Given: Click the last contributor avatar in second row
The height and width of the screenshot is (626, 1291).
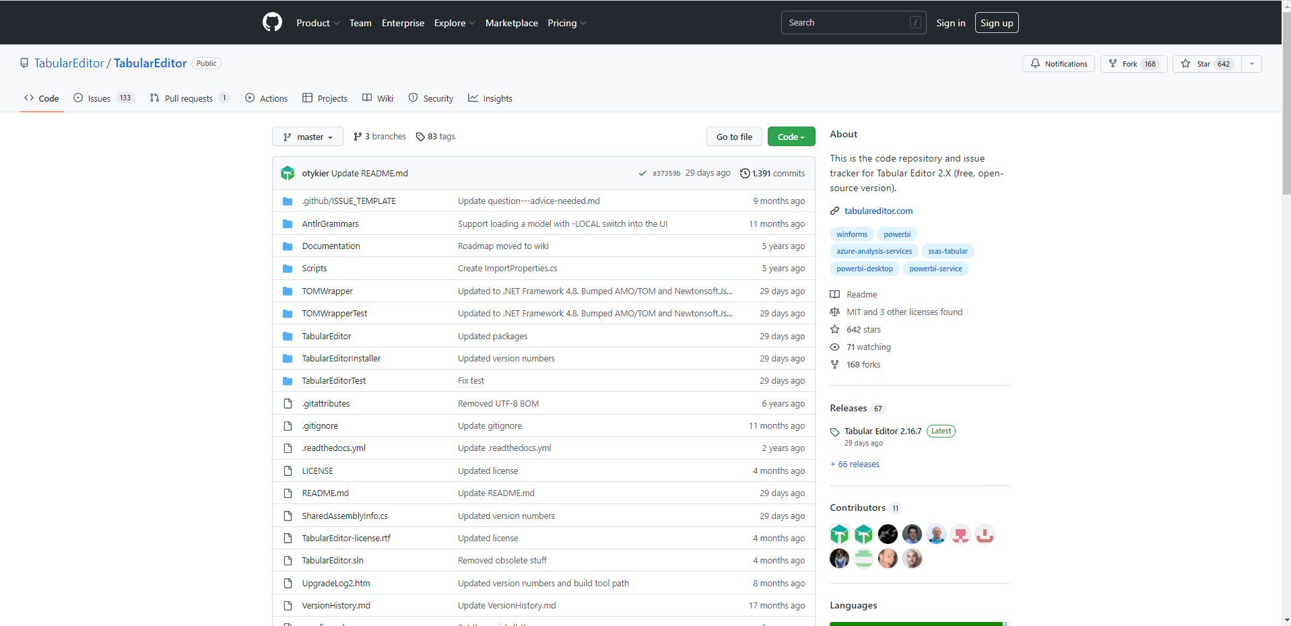Looking at the screenshot, I should [x=912, y=559].
